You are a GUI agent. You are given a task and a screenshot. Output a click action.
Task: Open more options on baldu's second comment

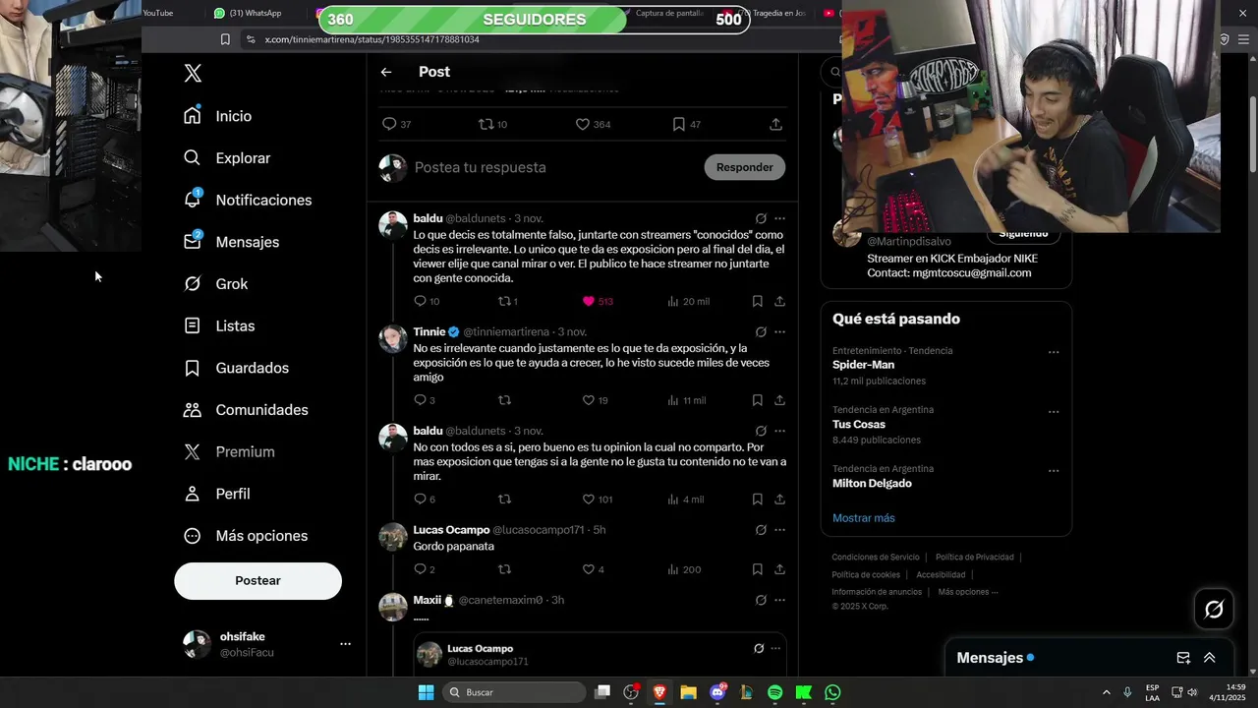(779, 431)
